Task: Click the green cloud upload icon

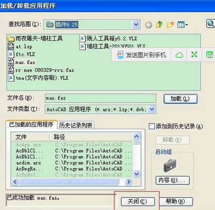Action: pos(179,55)
